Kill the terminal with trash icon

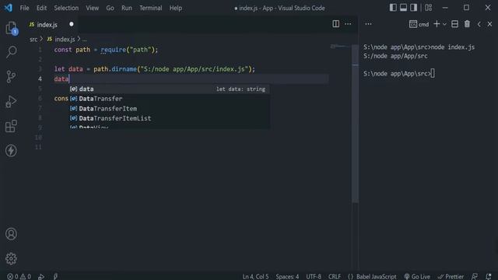tap(467, 24)
